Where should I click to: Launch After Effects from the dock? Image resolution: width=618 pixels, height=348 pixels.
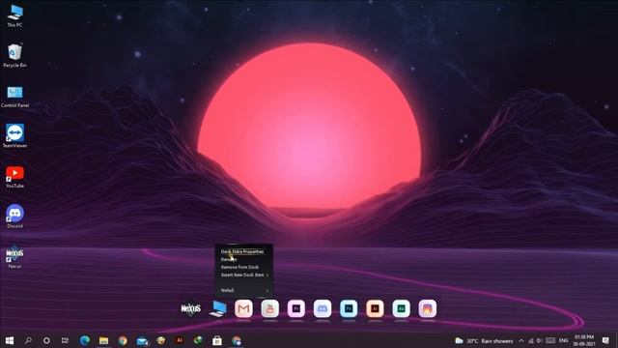[x=402, y=308]
